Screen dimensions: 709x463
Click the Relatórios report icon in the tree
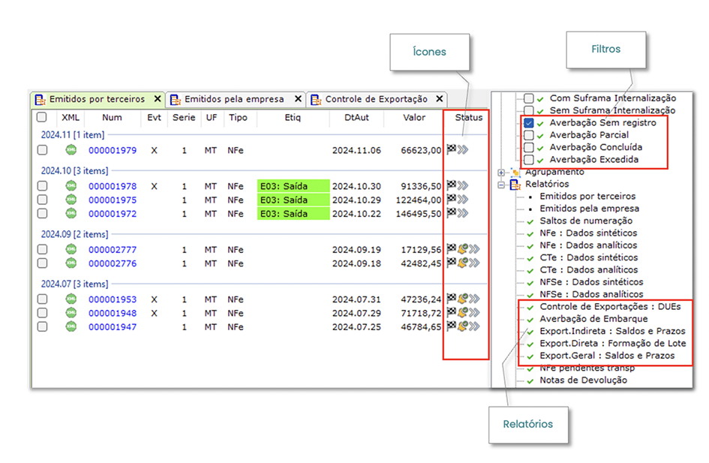[x=515, y=184]
